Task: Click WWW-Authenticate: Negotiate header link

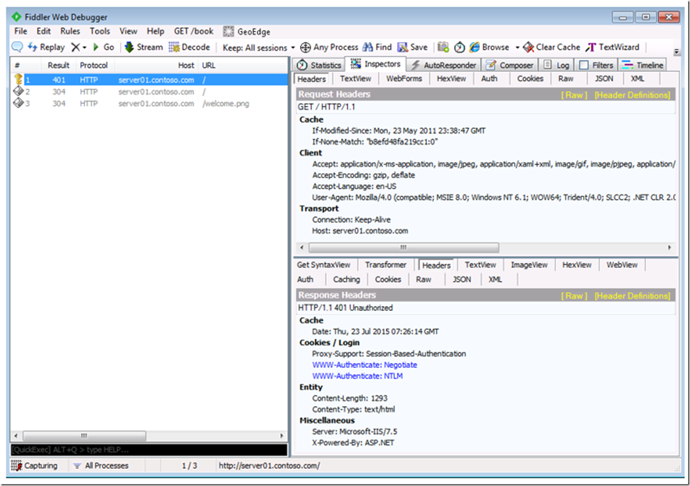Action: (364, 365)
